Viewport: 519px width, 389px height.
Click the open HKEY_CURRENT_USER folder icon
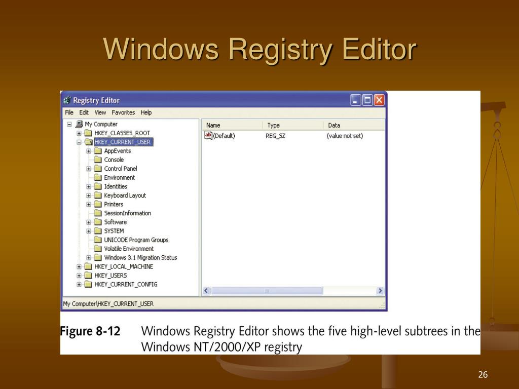pyautogui.click(x=88, y=142)
